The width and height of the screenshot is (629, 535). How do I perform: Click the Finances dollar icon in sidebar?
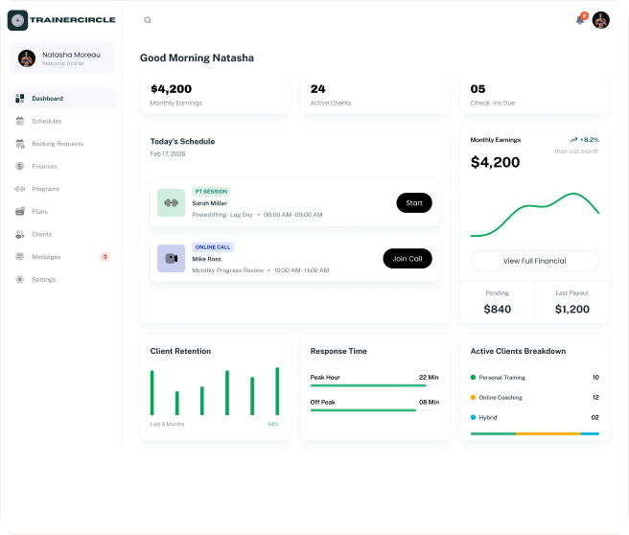click(19, 166)
